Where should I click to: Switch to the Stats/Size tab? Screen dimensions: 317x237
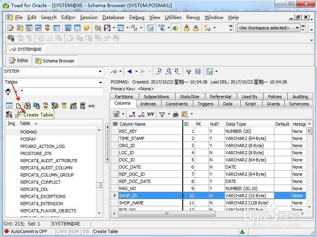190,97
